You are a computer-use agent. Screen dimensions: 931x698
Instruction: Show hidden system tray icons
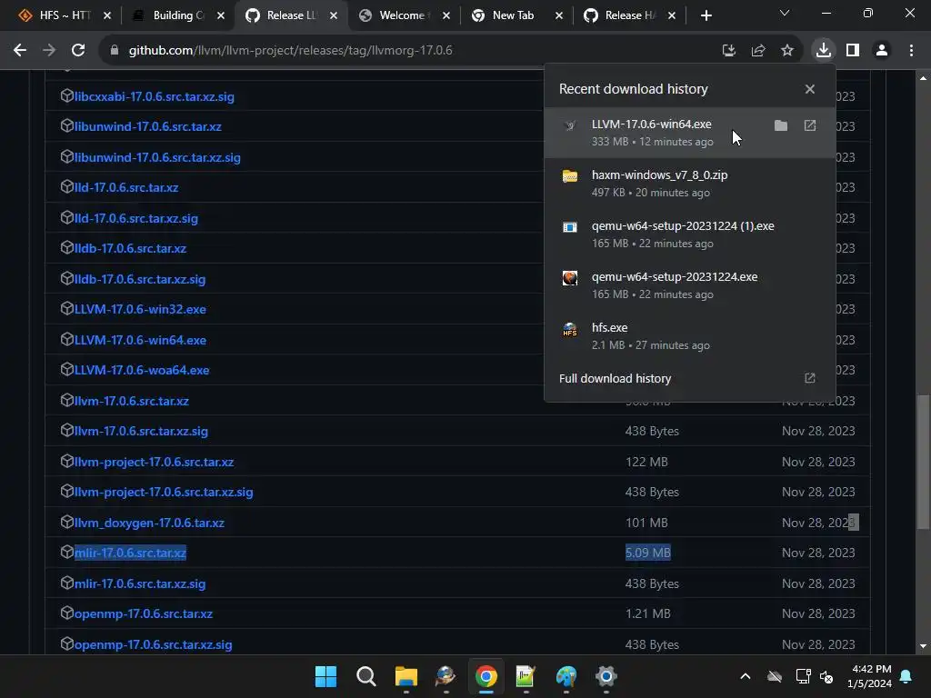746,676
